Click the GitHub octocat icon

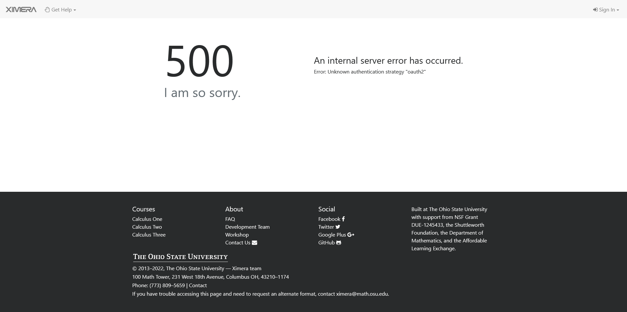point(338,242)
